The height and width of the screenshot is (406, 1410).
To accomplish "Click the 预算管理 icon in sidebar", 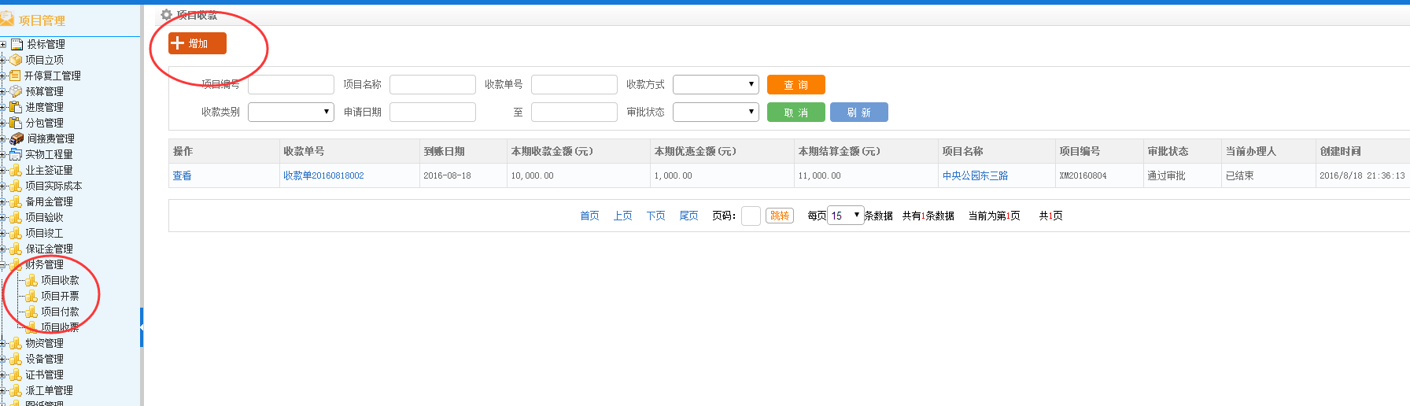I will [x=16, y=91].
